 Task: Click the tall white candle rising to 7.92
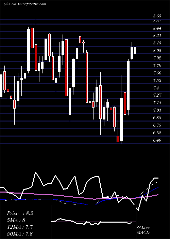[128, 86]
